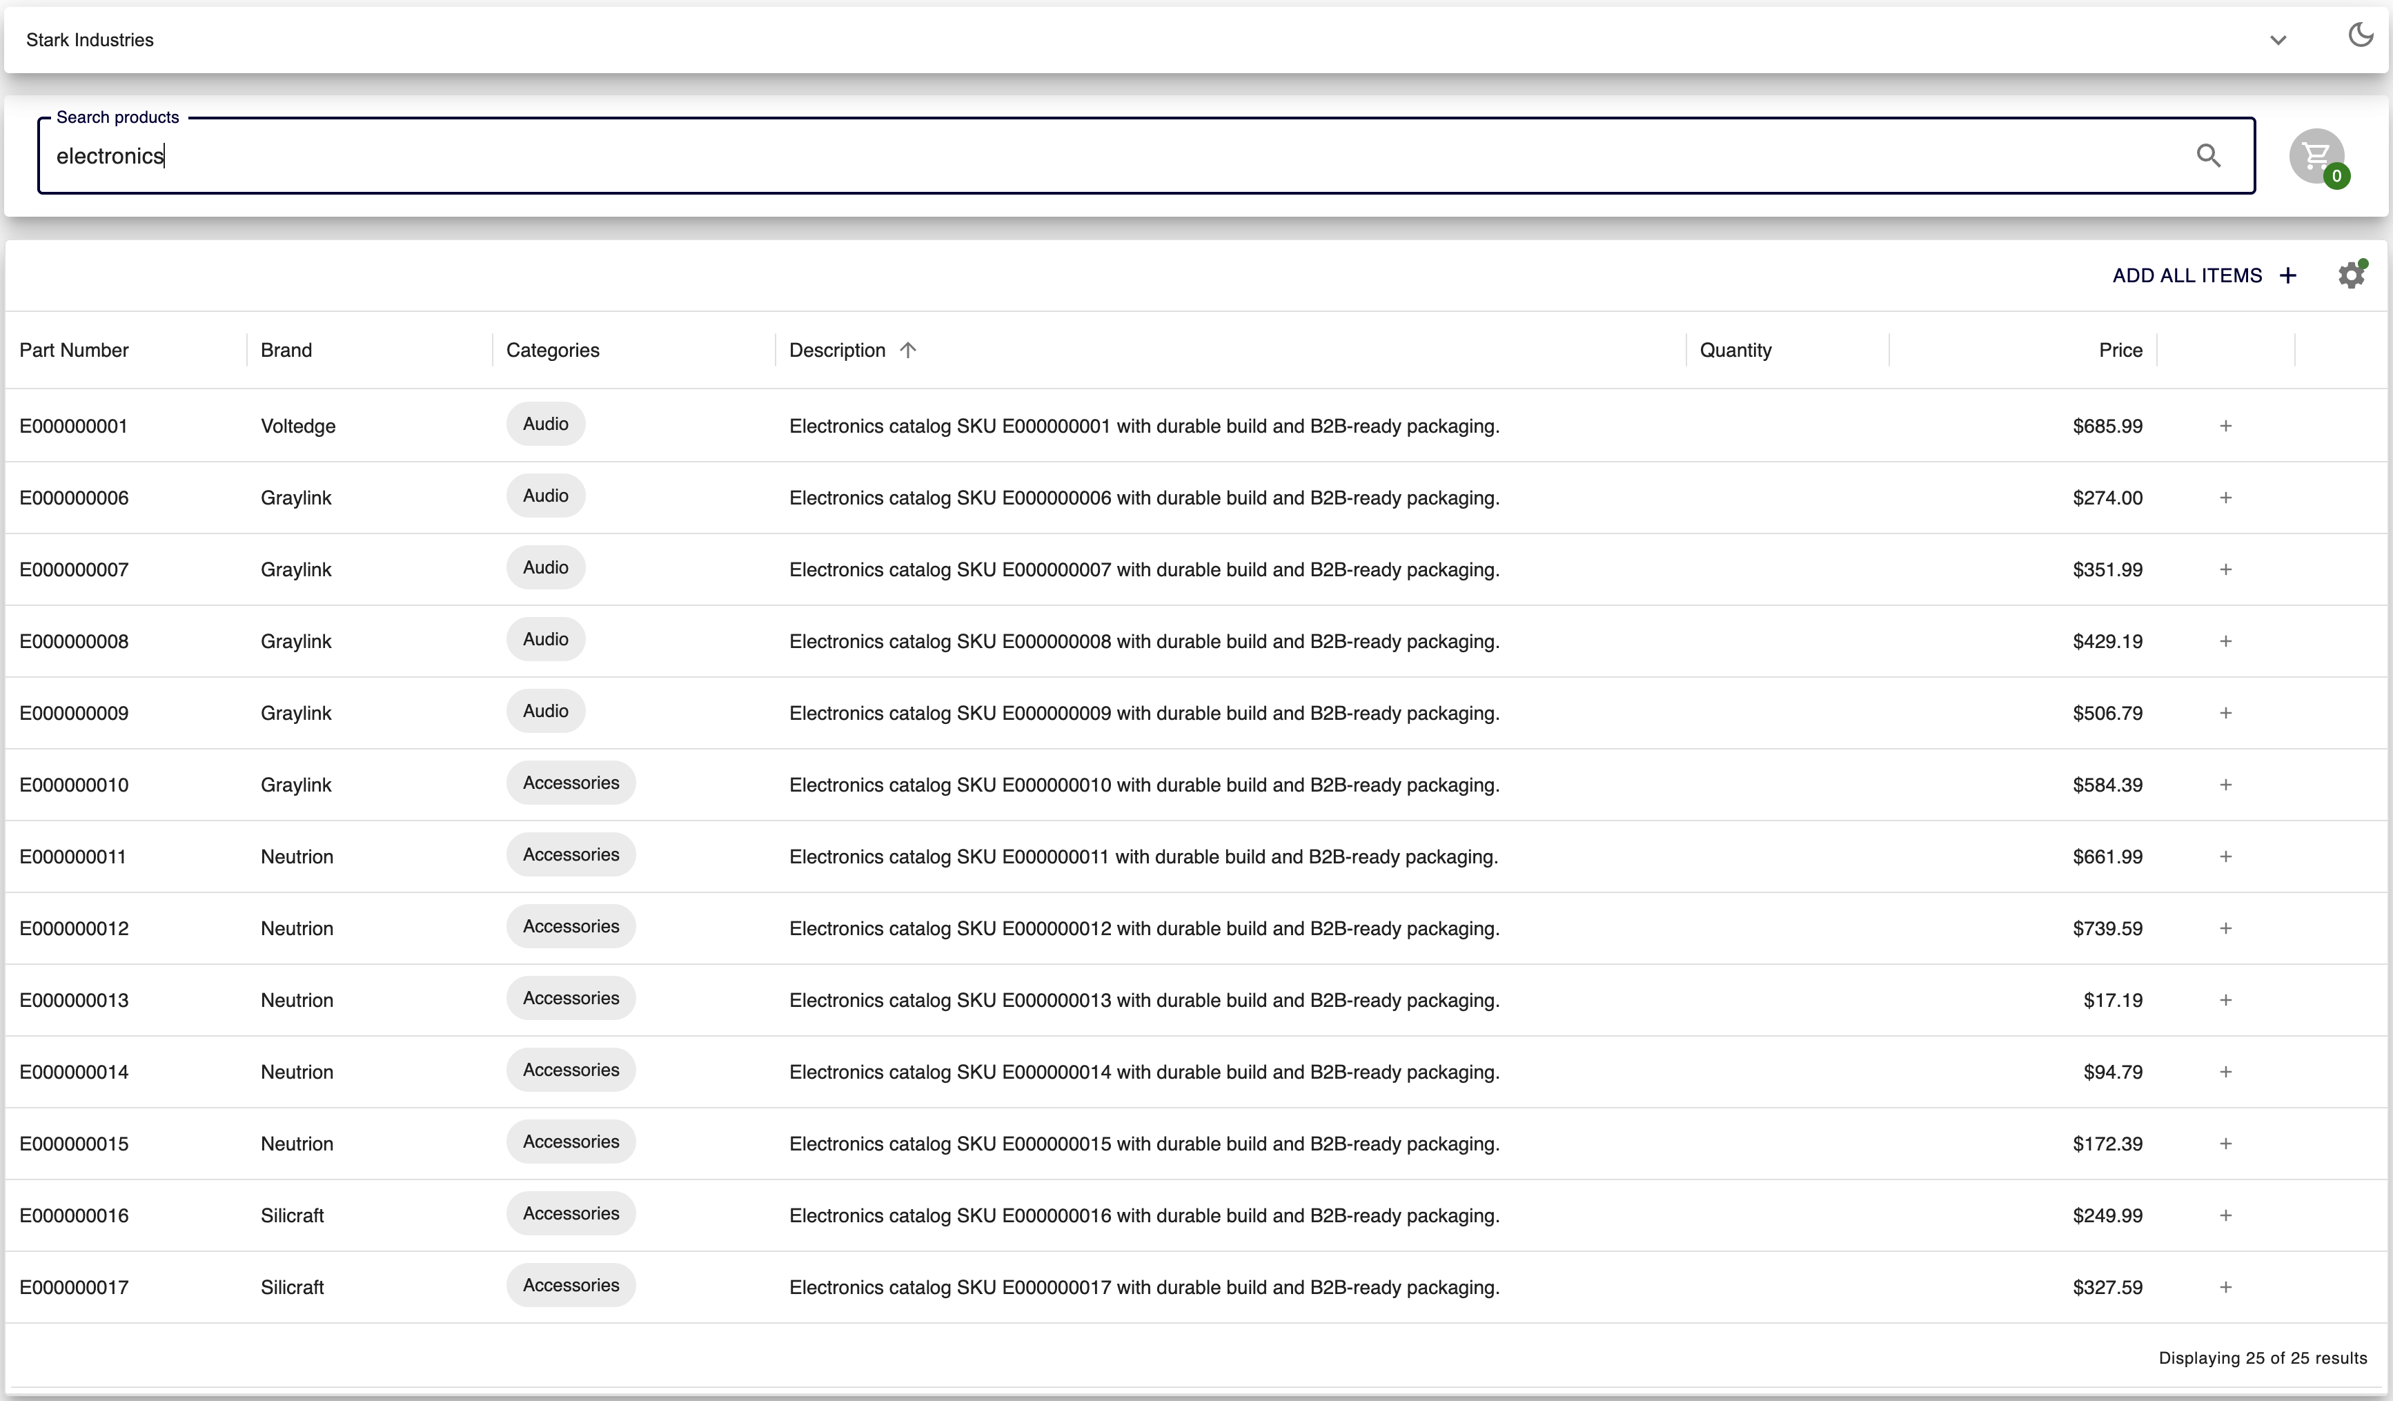Add item E000000016 to cart
This screenshot has height=1401, width=2393.
[x=2226, y=1215]
